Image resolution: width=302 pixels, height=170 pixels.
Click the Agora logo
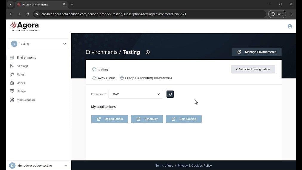coord(24,26)
